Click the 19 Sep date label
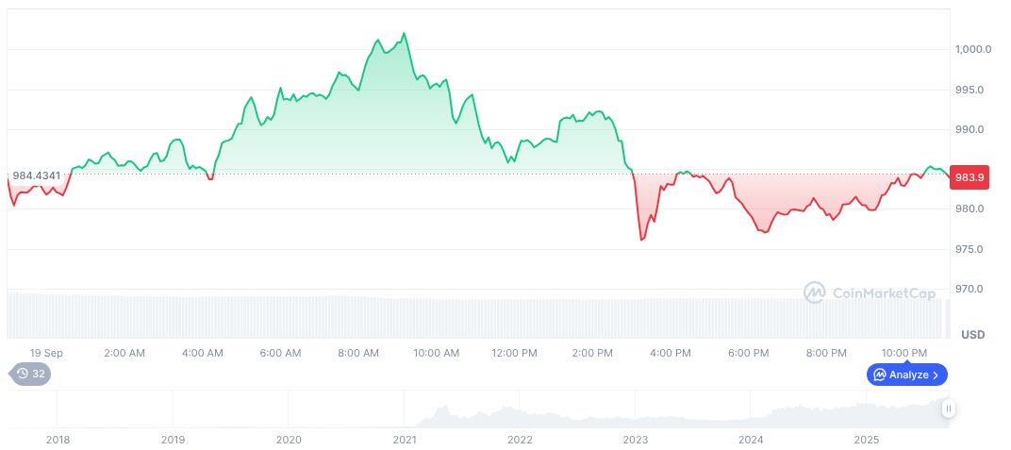The height and width of the screenshot is (450, 1011). pos(46,353)
